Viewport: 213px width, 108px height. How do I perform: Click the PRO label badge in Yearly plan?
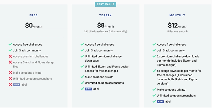[x=88, y=89]
